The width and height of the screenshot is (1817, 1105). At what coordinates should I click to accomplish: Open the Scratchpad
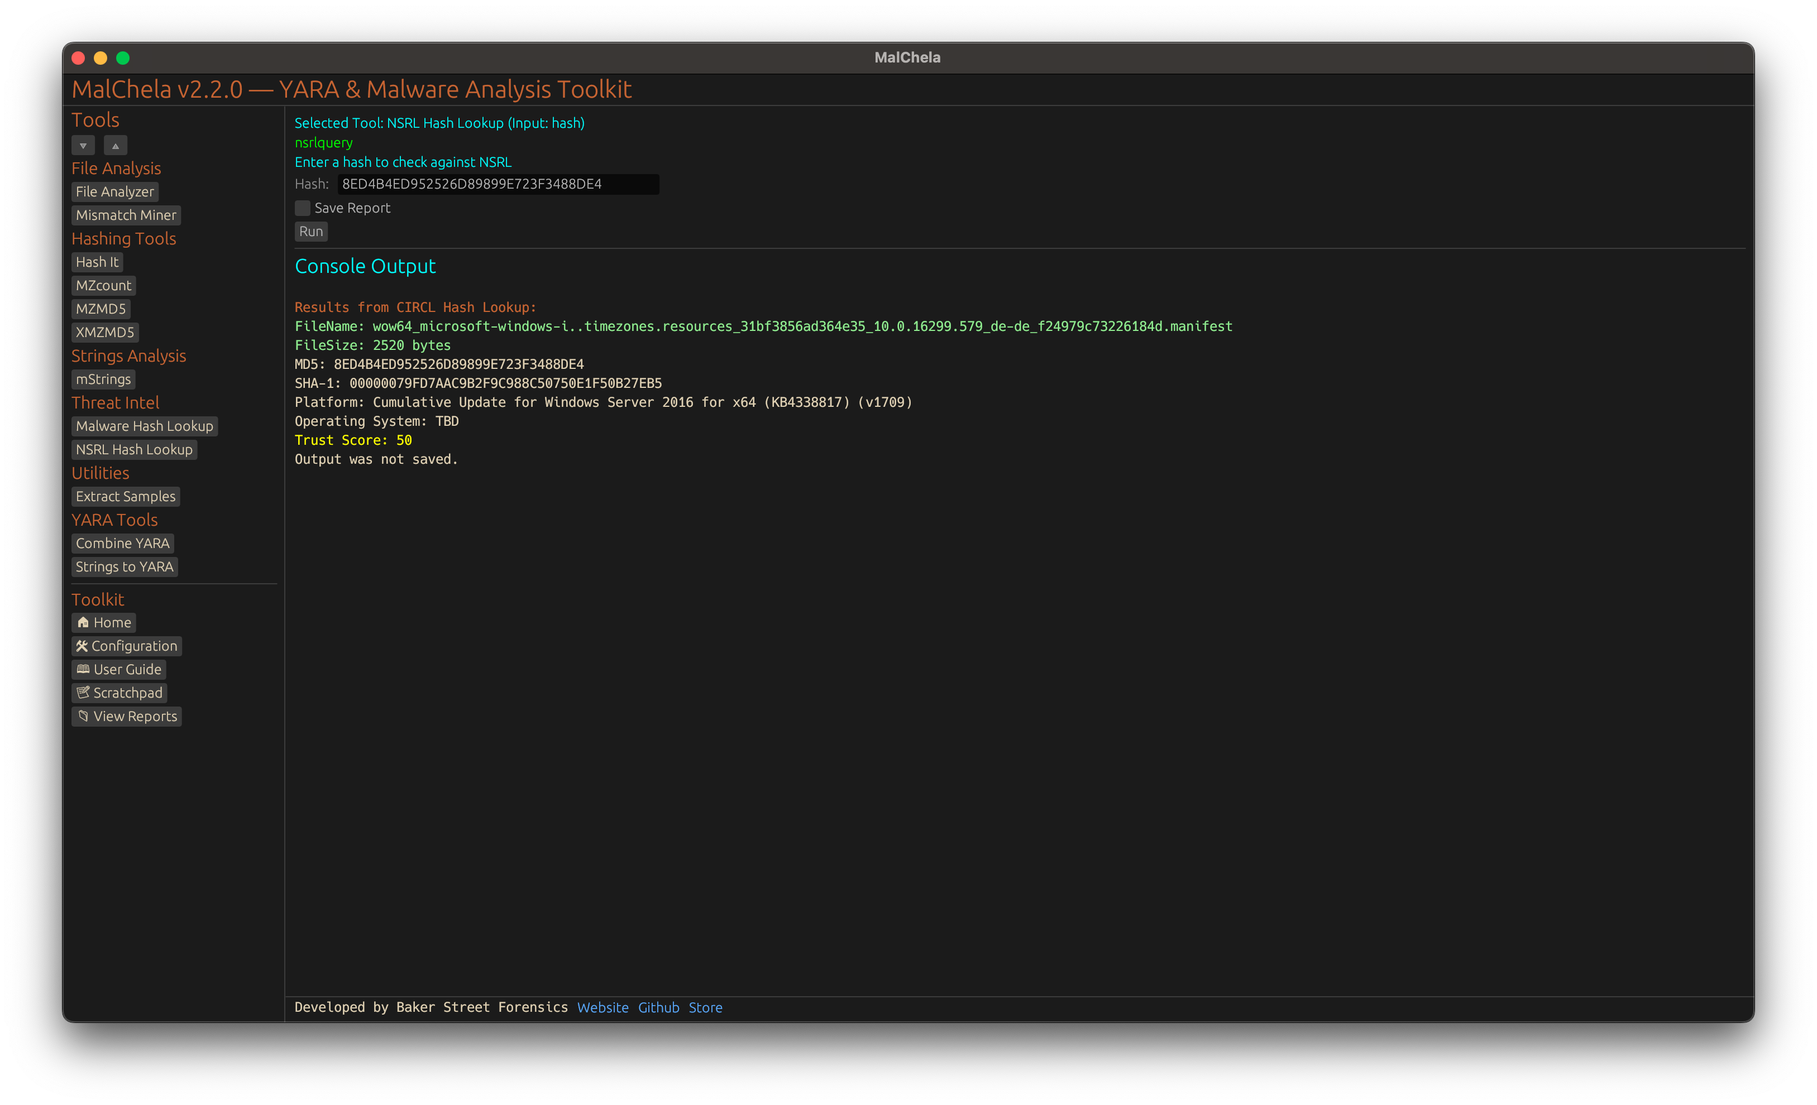(119, 693)
